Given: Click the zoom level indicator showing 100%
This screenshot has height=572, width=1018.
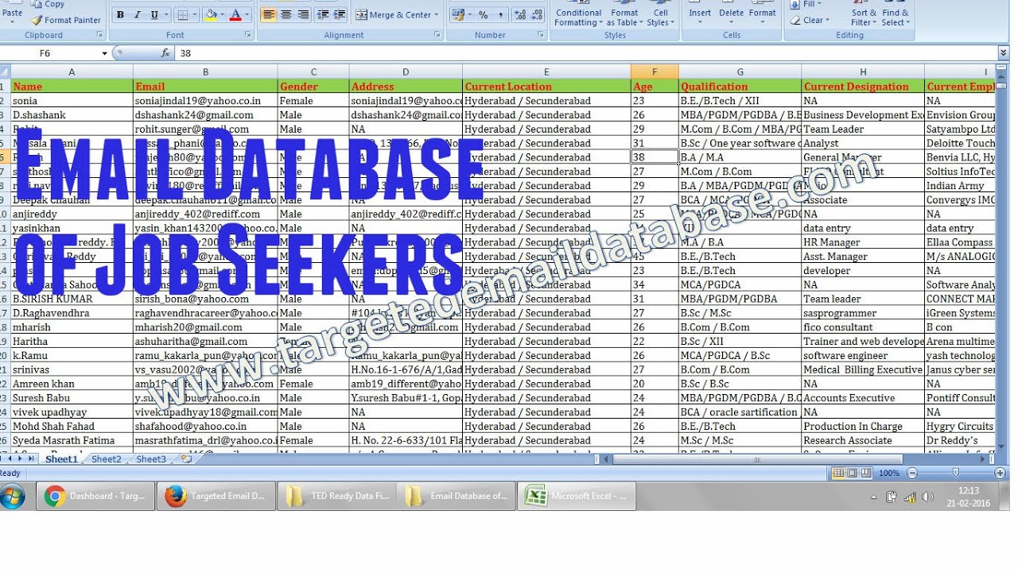Looking at the screenshot, I should click(x=889, y=473).
